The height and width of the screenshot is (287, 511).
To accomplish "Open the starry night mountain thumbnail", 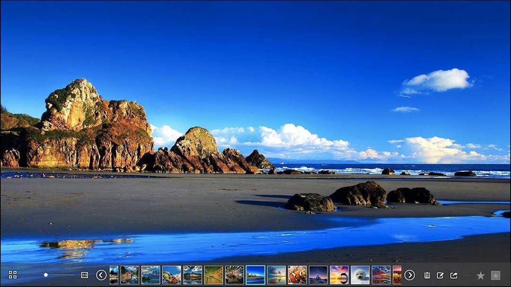I will (318, 275).
